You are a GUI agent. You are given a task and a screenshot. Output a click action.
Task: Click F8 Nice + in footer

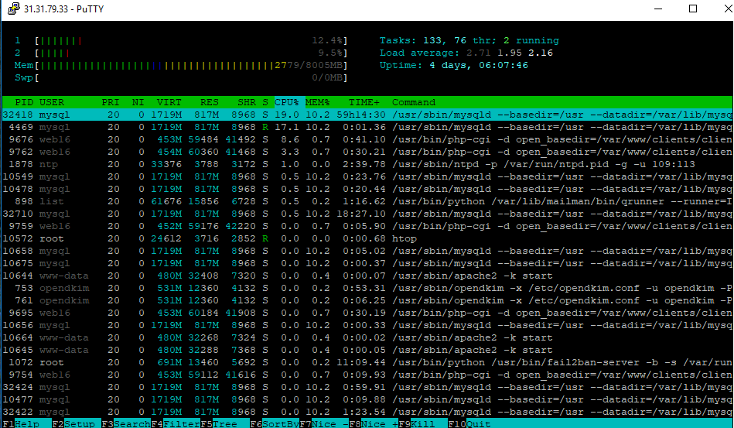tap(374, 423)
